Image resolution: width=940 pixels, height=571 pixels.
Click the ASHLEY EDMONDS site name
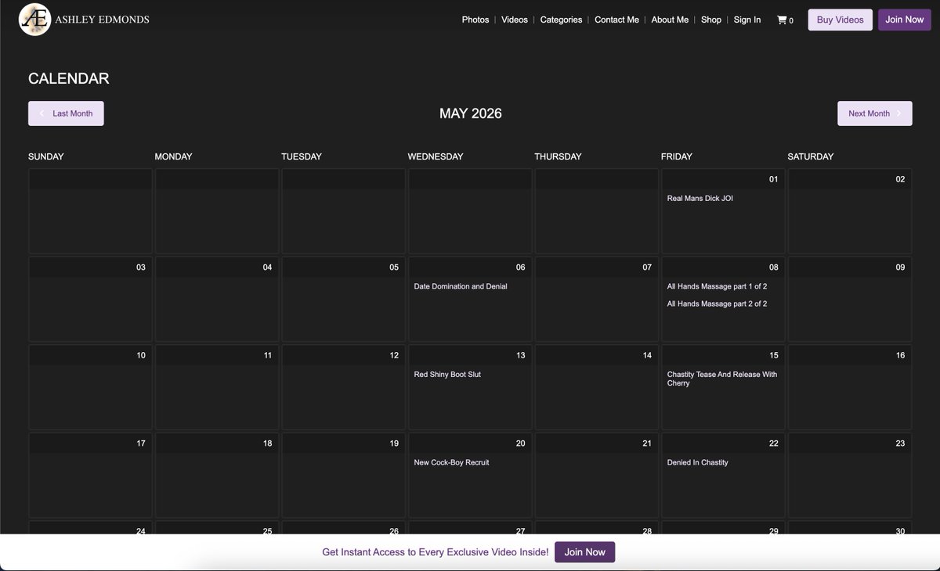(102, 20)
